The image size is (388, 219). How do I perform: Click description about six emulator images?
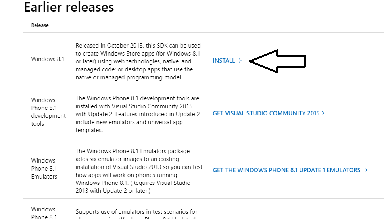(x=139, y=171)
